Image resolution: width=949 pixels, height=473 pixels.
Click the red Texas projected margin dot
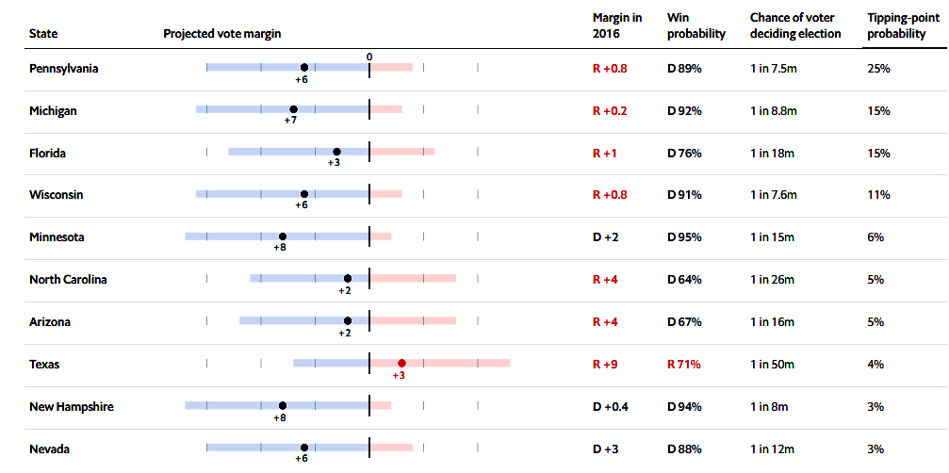401,363
